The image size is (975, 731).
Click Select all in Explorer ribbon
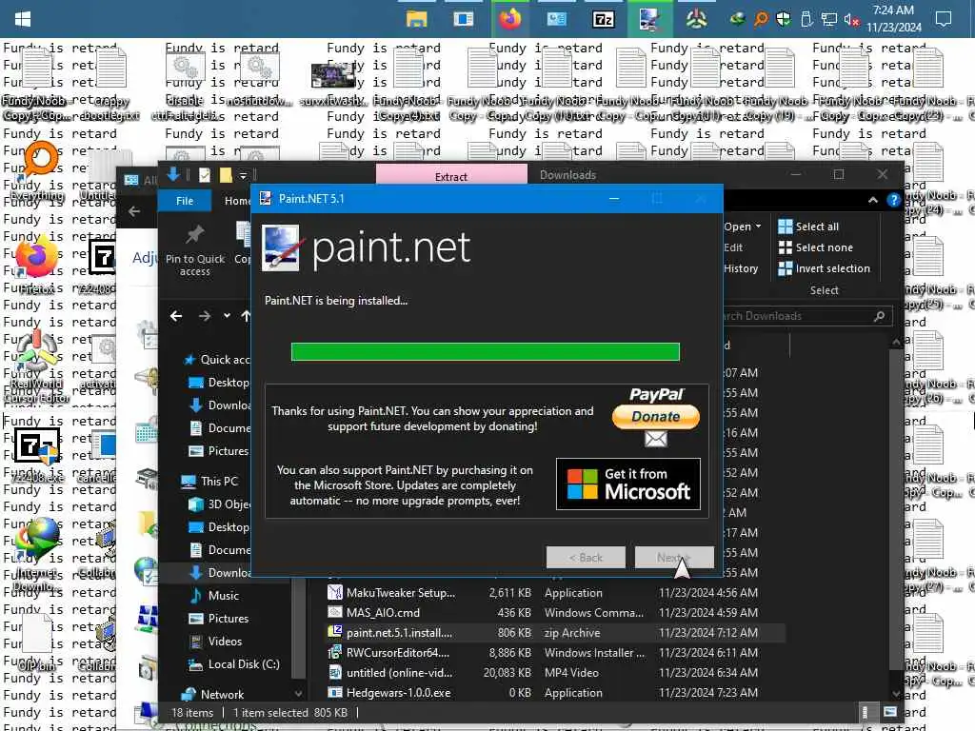pyautogui.click(x=808, y=227)
